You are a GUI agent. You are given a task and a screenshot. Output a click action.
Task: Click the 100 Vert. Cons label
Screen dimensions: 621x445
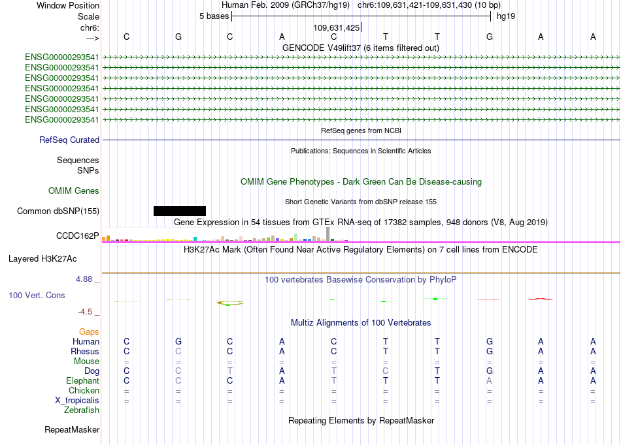click(37, 295)
